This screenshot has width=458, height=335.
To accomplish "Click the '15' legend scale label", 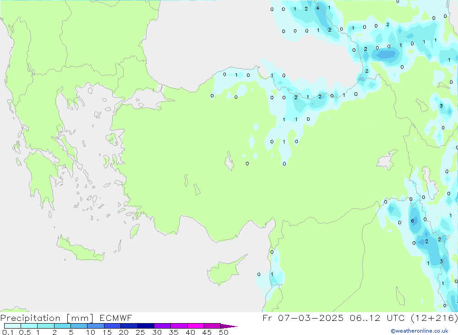I will click(107, 332).
